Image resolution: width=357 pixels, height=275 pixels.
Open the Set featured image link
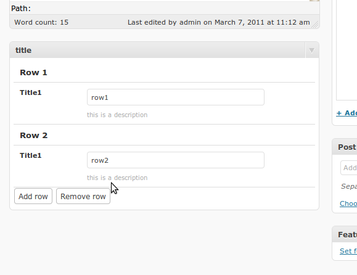tap(348, 251)
